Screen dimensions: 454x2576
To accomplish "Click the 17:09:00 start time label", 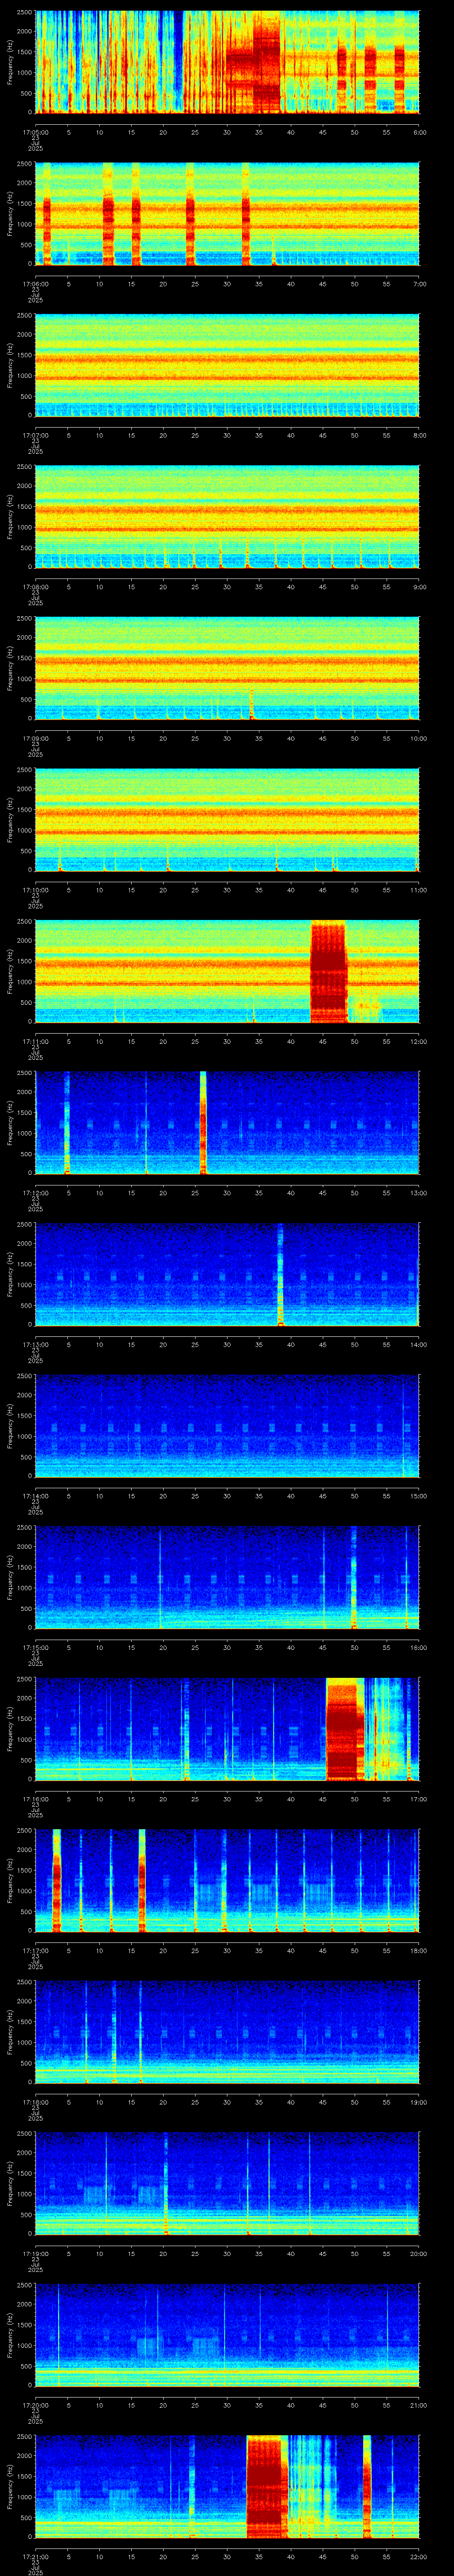I will [35, 738].
